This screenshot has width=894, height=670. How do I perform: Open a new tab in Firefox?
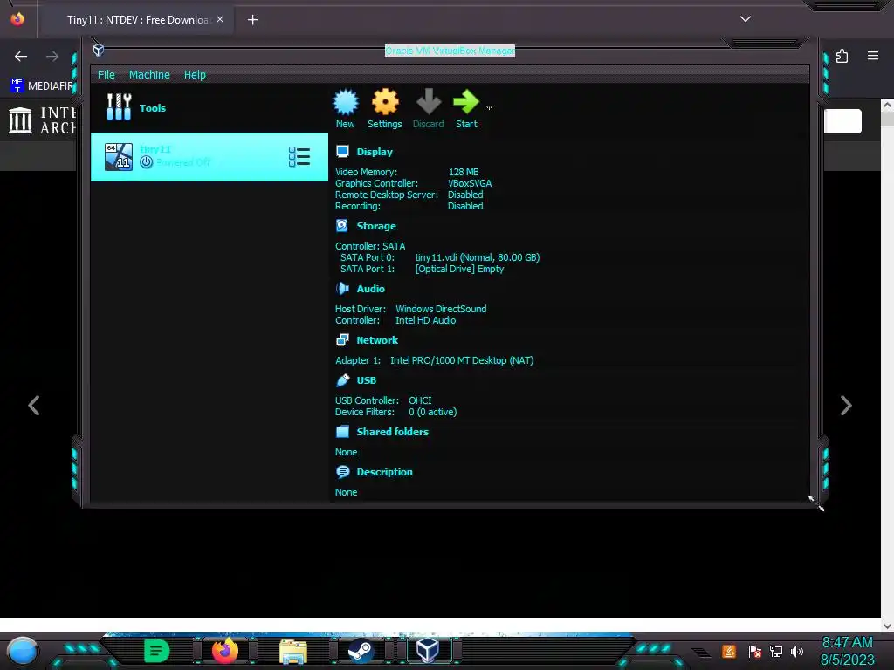(x=252, y=20)
